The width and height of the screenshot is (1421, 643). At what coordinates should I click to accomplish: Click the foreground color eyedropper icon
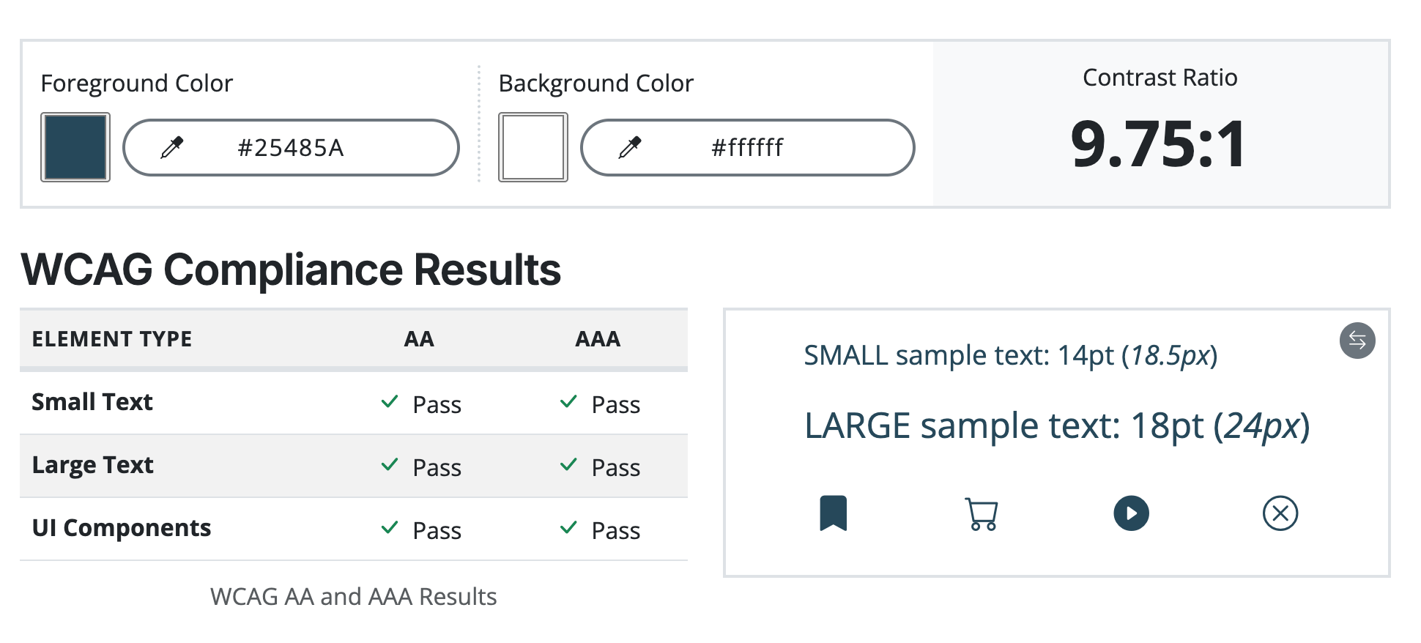click(172, 147)
